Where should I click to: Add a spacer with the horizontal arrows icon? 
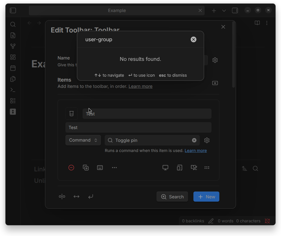tap(76, 197)
